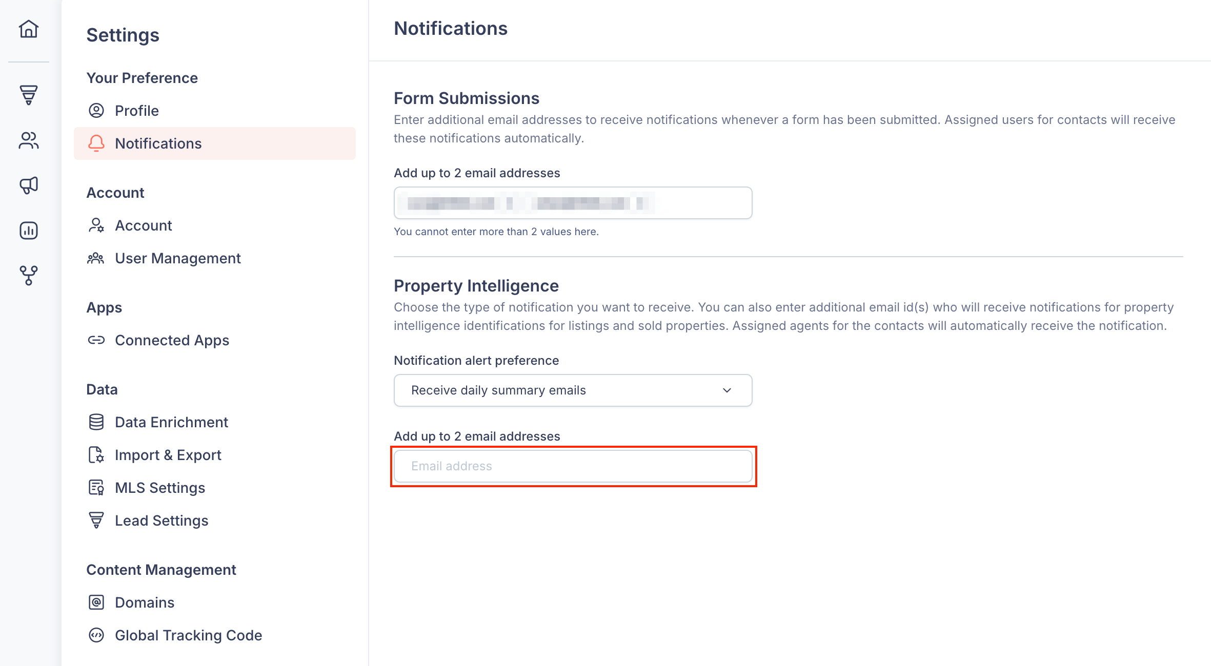The height and width of the screenshot is (666, 1211).
Task: Click the Property Intelligence email address field
Action: click(x=573, y=466)
